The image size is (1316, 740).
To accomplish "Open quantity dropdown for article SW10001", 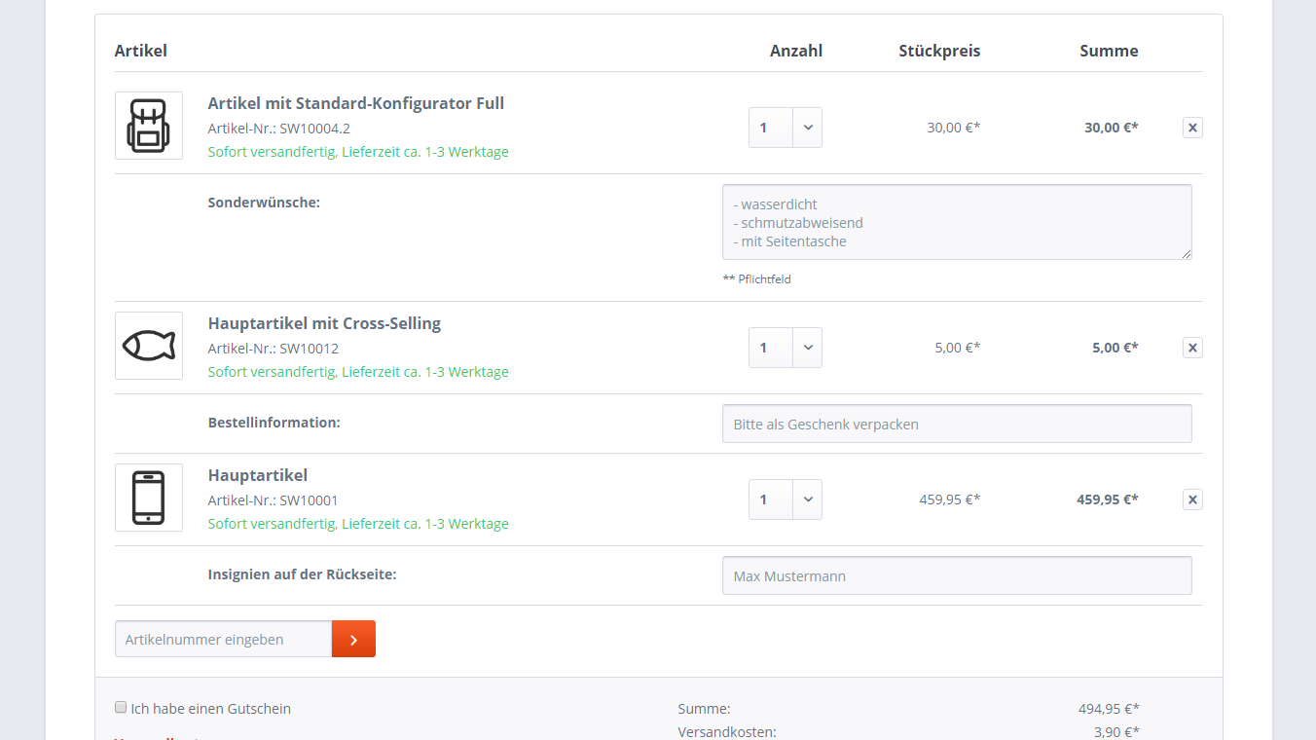I will (x=786, y=499).
